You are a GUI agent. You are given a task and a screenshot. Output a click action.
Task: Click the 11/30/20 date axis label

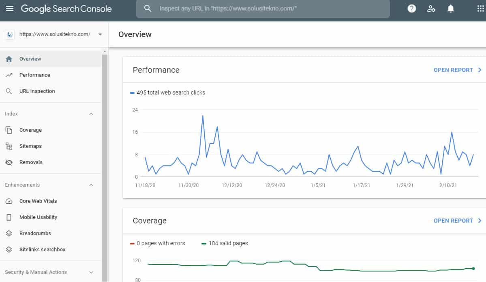tap(188, 185)
